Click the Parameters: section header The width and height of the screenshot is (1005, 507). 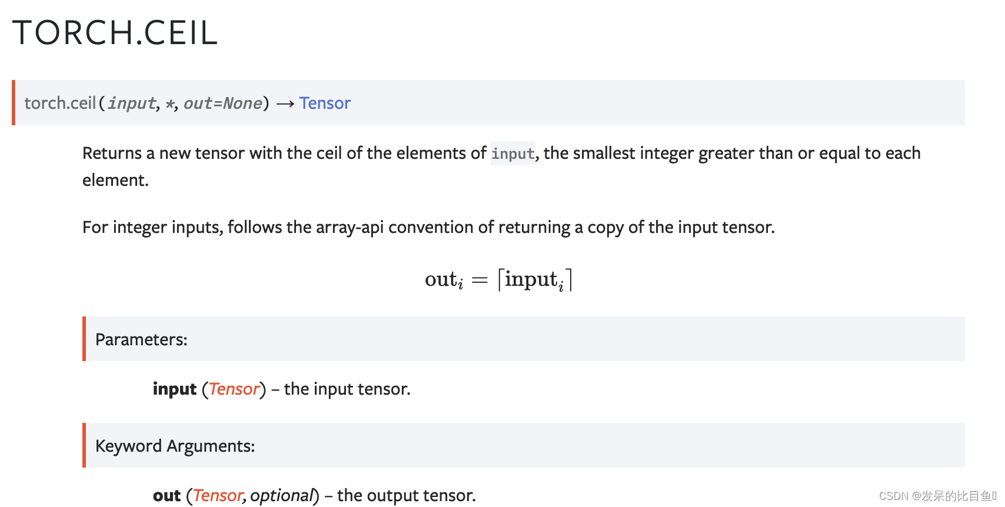pos(141,339)
